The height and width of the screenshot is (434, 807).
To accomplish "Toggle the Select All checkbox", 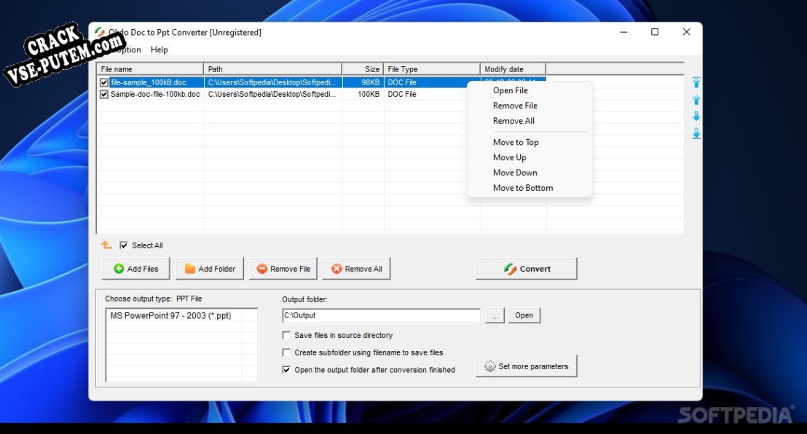I will pos(123,245).
